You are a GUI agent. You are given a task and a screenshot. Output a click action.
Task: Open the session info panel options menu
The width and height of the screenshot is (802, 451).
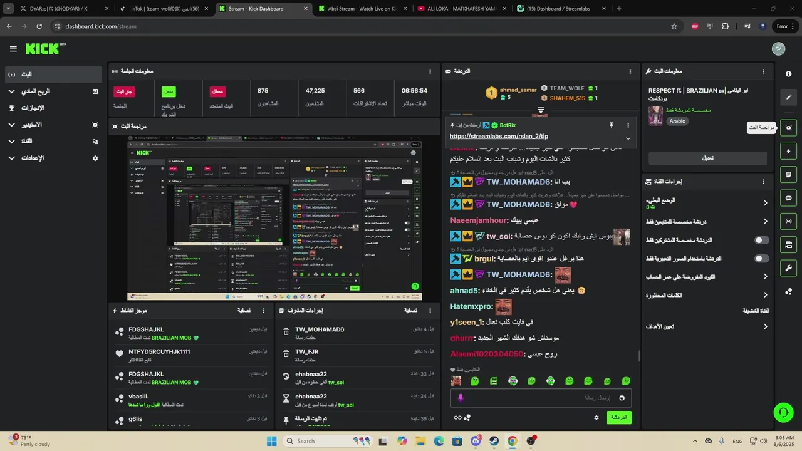click(x=430, y=71)
